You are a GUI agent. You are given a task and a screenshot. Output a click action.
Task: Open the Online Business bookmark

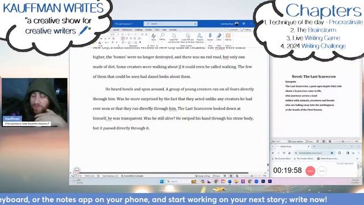click(x=328, y=158)
